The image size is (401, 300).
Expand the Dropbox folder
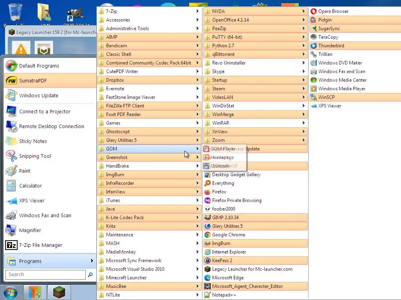149,80
